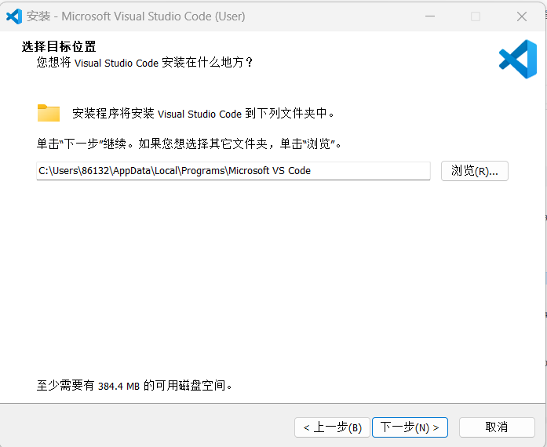Click the heading 选择目标位置
547x447 pixels.
coord(59,46)
